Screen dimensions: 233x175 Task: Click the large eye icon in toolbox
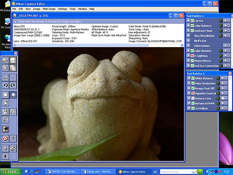tap(5, 129)
